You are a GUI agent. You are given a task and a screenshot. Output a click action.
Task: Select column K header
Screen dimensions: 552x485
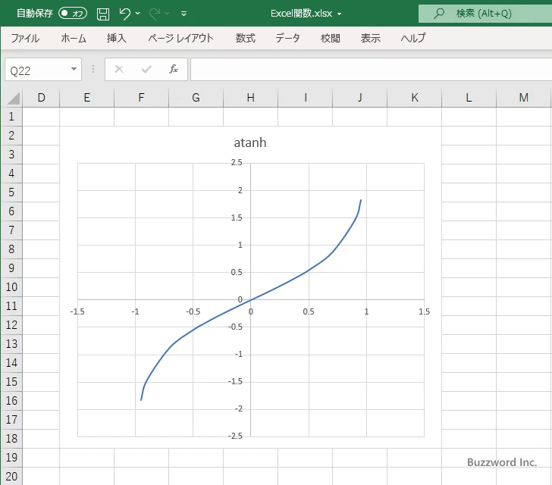pos(414,98)
